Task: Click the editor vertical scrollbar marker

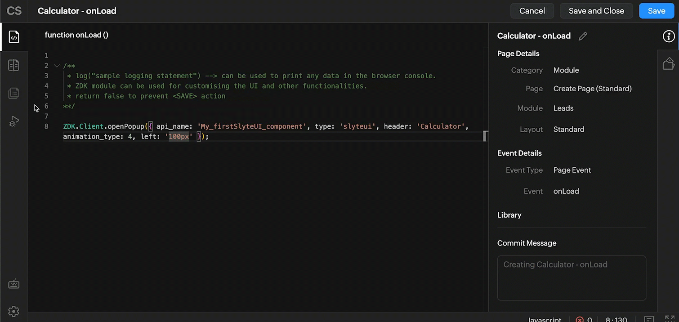Action: point(485,136)
